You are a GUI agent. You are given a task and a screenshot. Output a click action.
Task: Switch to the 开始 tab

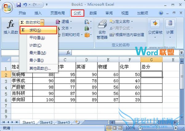[22, 13]
